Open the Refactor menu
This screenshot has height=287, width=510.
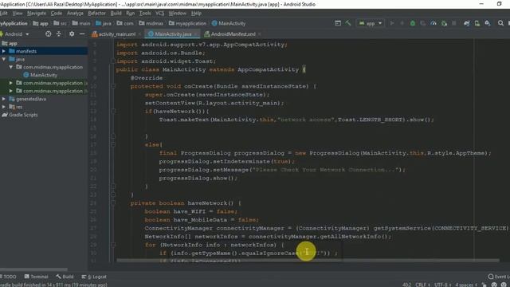pyautogui.click(x=96, y=14)
